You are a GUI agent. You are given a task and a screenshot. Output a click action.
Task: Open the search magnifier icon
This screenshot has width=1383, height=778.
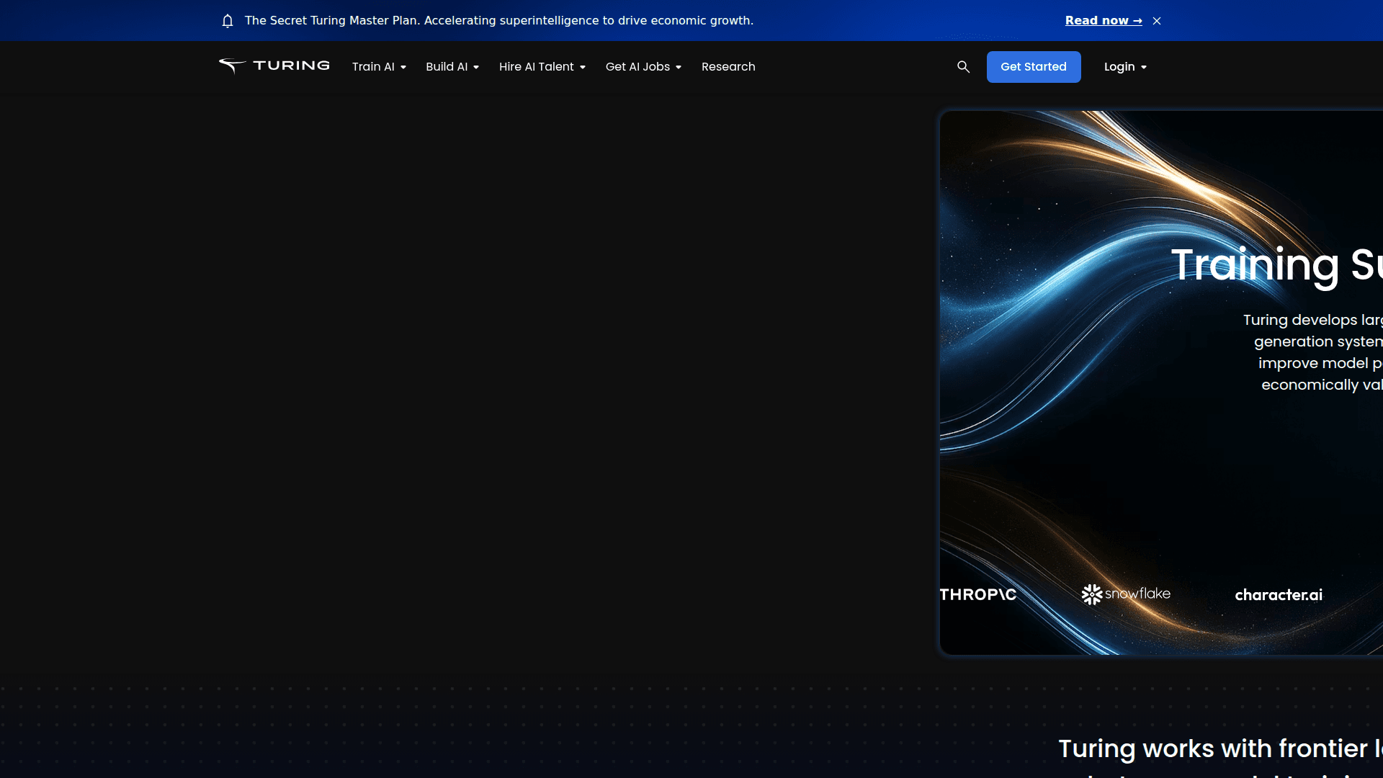963,66
